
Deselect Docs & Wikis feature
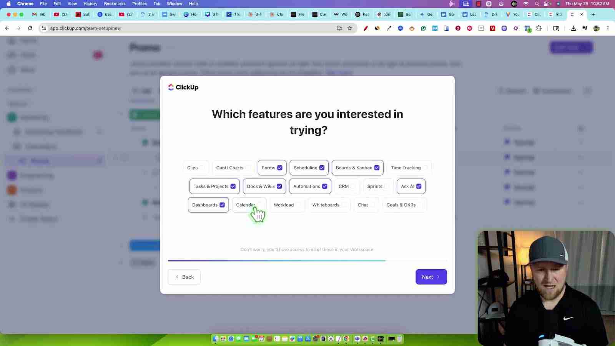(x=264, y=186)
